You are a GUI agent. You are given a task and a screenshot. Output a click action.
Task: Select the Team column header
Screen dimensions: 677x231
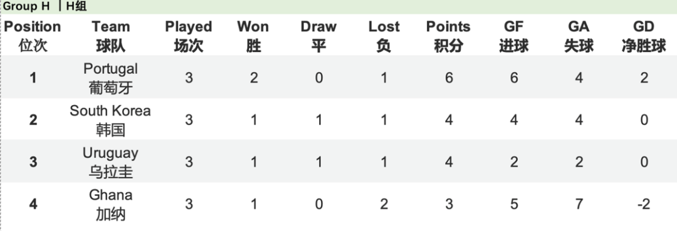[x=110, y=36]
